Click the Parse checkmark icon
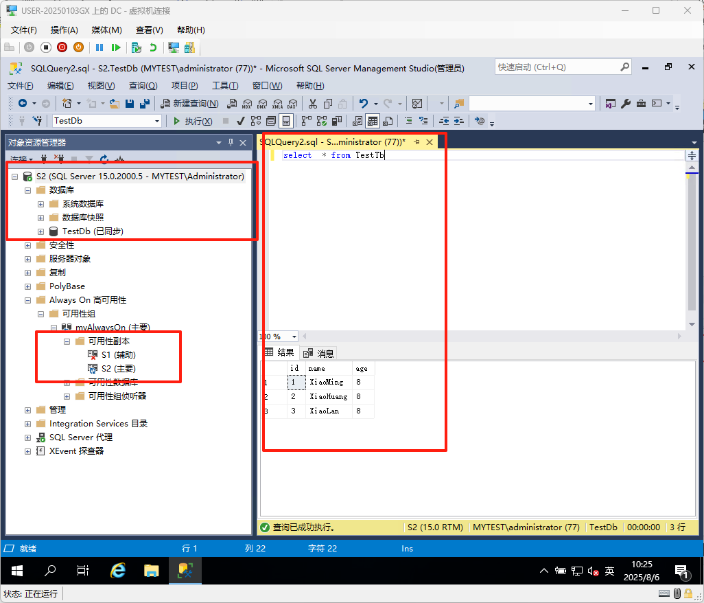Viewport: 704px width, 603px height. point(241,121)
